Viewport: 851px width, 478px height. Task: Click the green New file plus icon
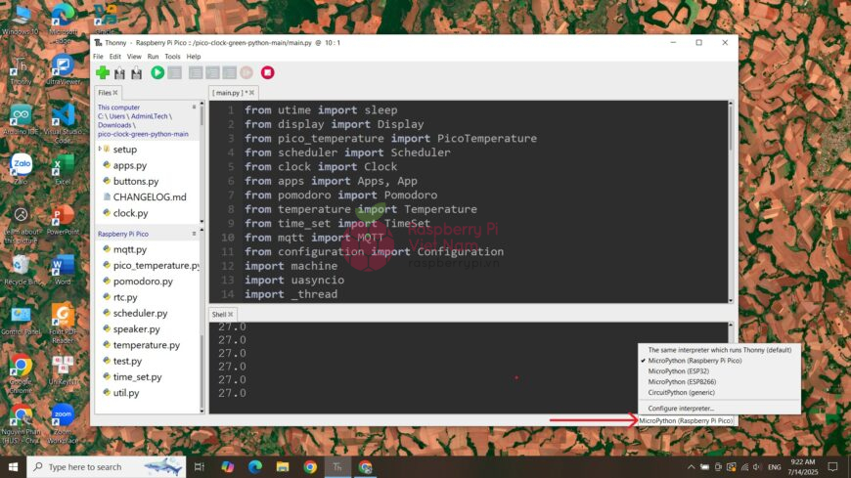click(x=103, y=73)
